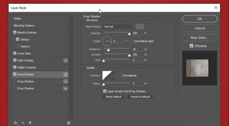Uncheck Layer Knocks Out Drop Shadow
The width and height of the screenshot is (229, 126).
(x=105, y=91)
